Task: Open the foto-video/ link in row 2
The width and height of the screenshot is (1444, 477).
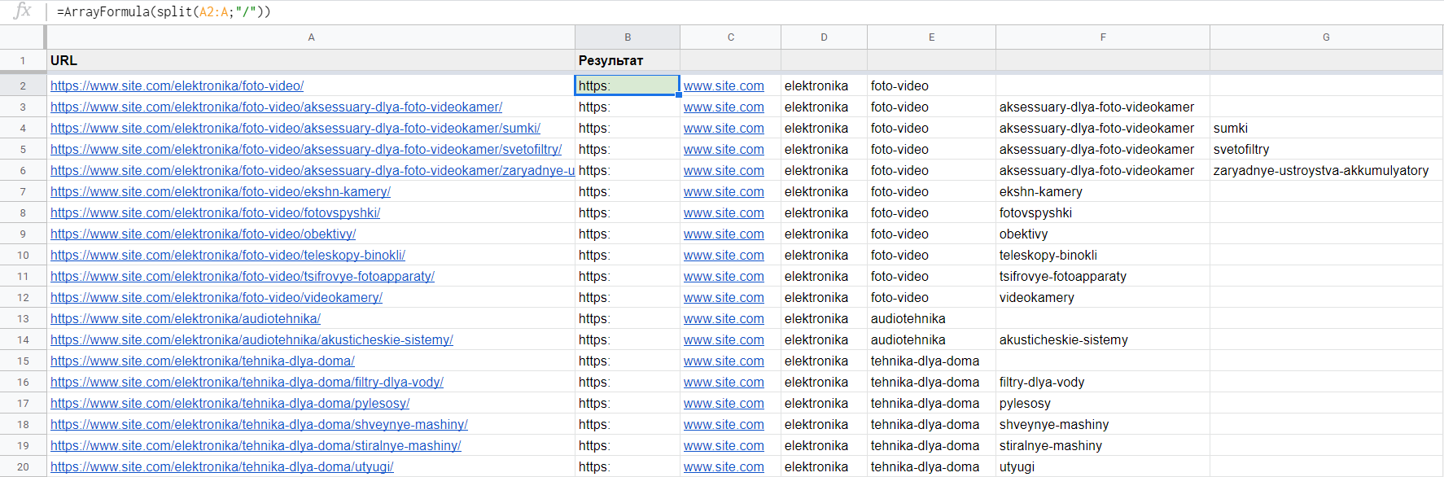Action: click(x=177, y=85)
